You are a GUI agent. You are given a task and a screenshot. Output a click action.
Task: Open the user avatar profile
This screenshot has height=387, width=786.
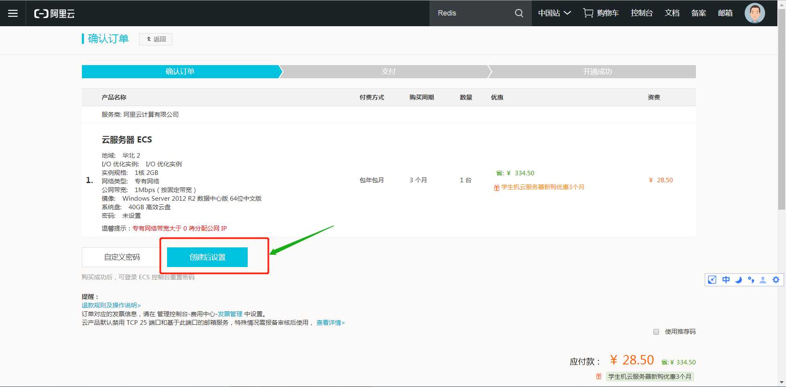click(754, 13)
